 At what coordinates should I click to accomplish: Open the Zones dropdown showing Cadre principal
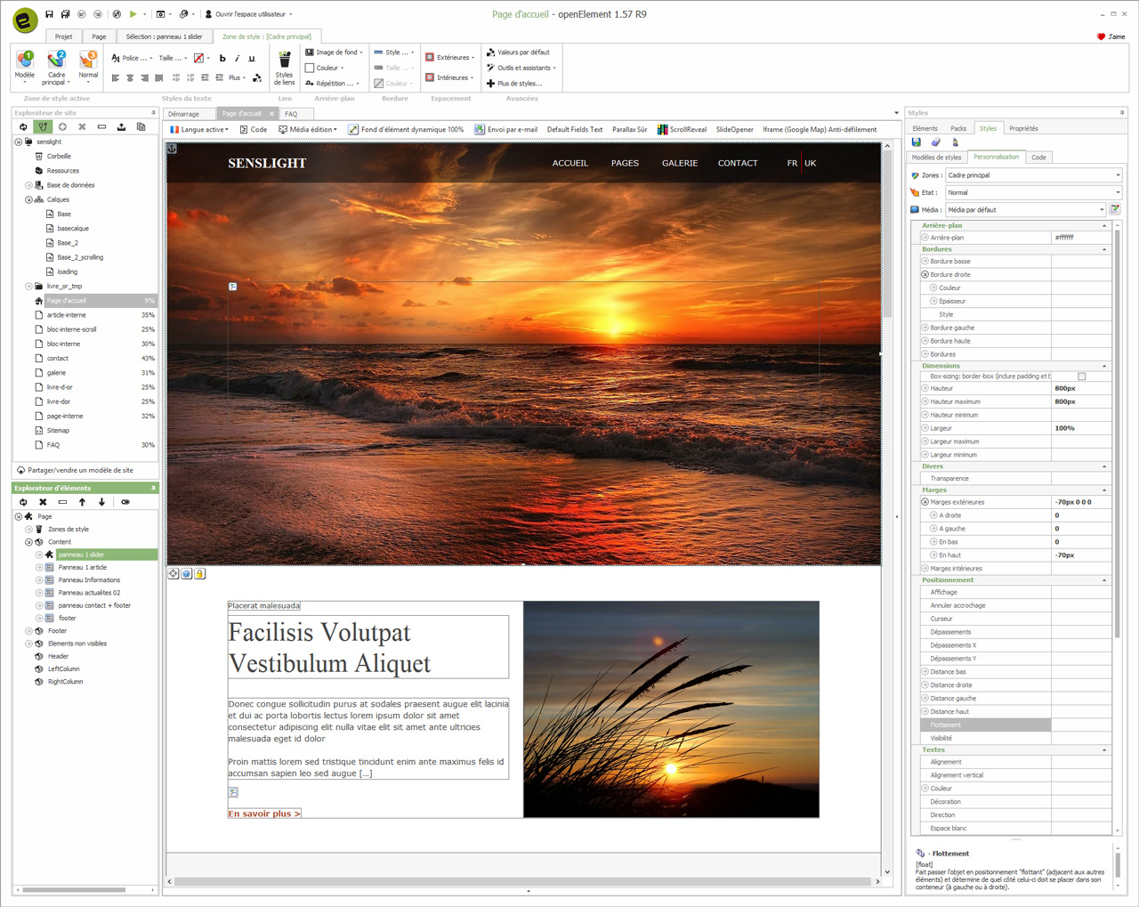[1032, 175]
